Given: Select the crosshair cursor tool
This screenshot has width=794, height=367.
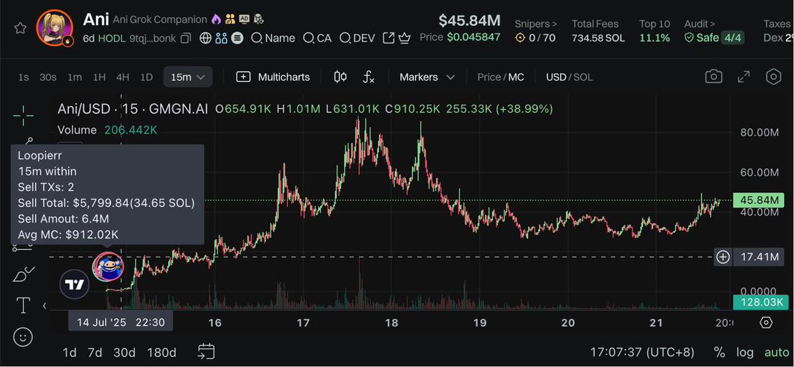Looking at the screenshot, I should (x=23, y=115).
